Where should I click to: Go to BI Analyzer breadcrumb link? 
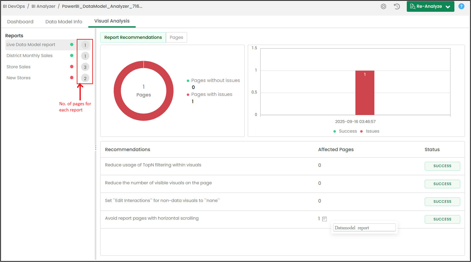click(43, 6)
